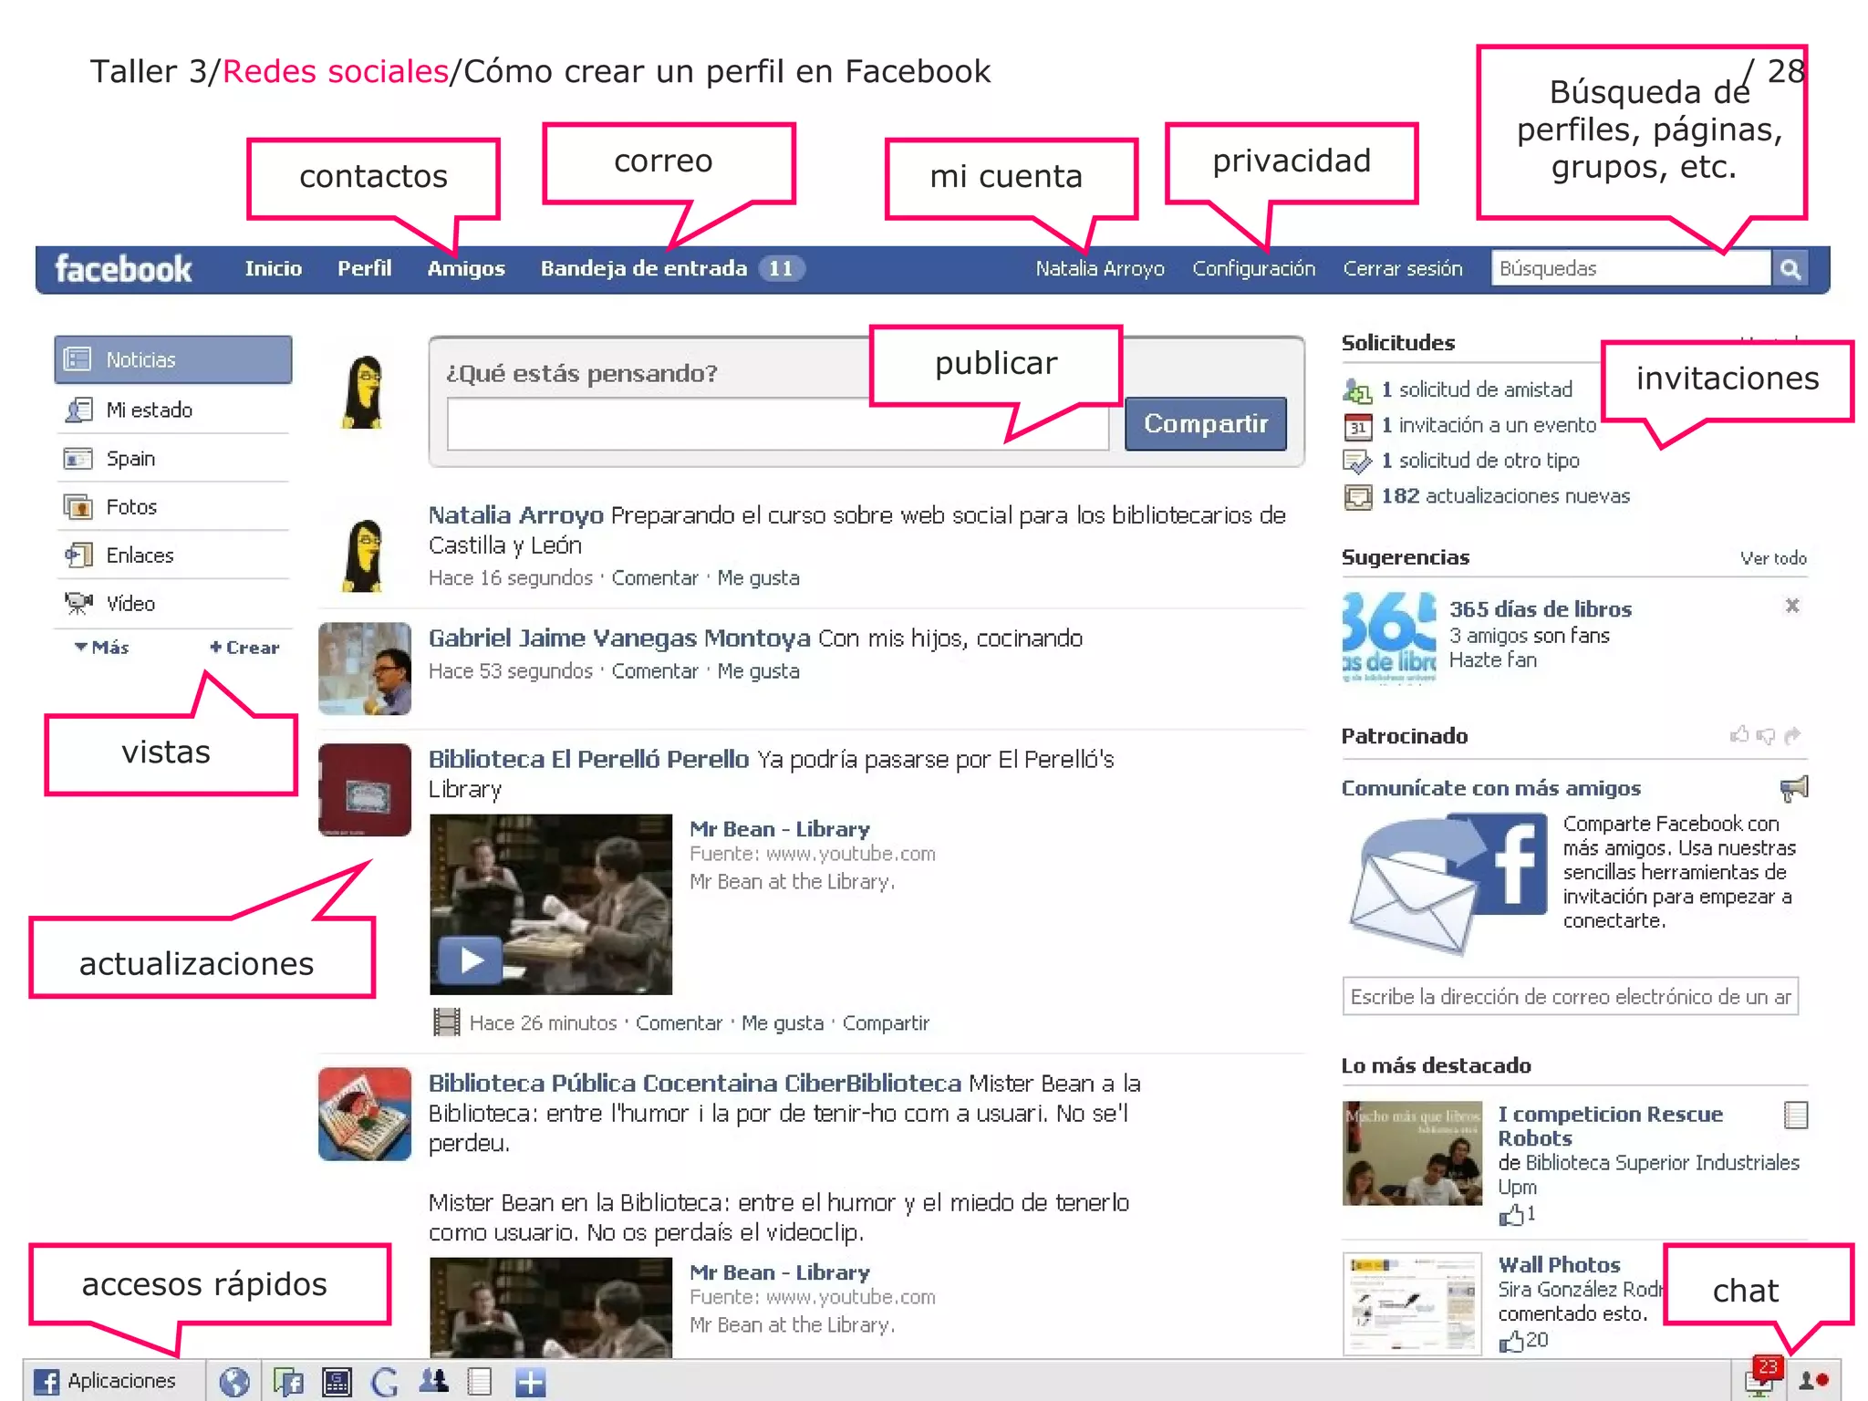Open Configuración in the top bar
Viewport: 1868px width, 1401px height.
1253,269
